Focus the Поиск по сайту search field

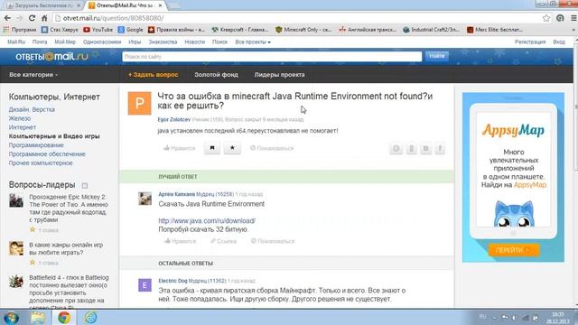[x=272, y=56]
